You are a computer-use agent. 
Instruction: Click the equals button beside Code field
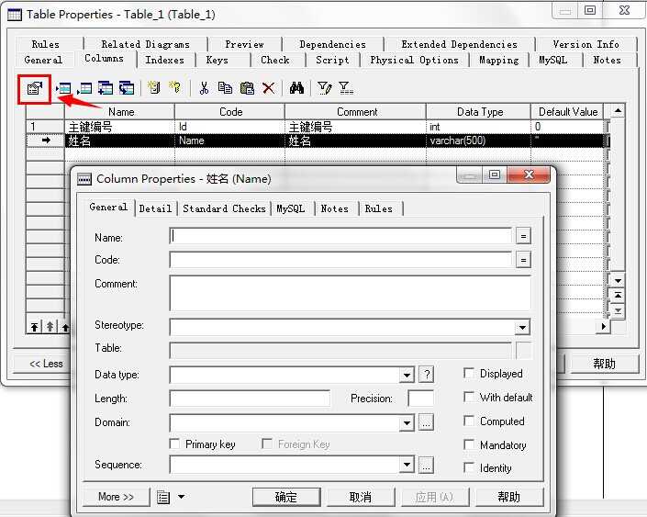(523, 260)
